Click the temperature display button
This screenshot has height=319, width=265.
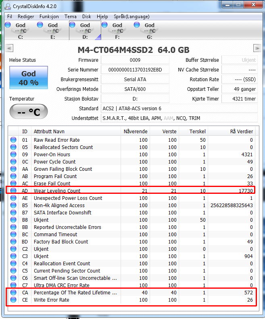tap(29, 111)
